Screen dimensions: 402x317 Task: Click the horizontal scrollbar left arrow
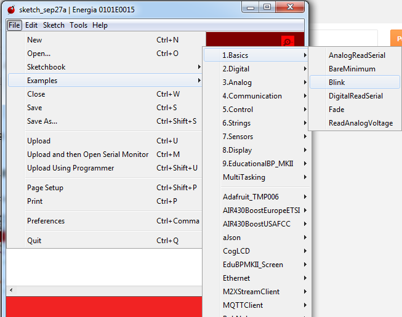pyautogui.click(x=11, y=291)
